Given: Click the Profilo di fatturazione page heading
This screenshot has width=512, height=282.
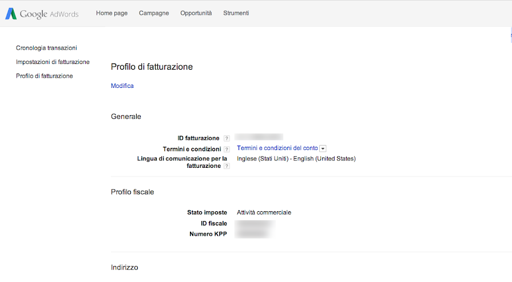Looking at the screenshot, I should [152, 67].
